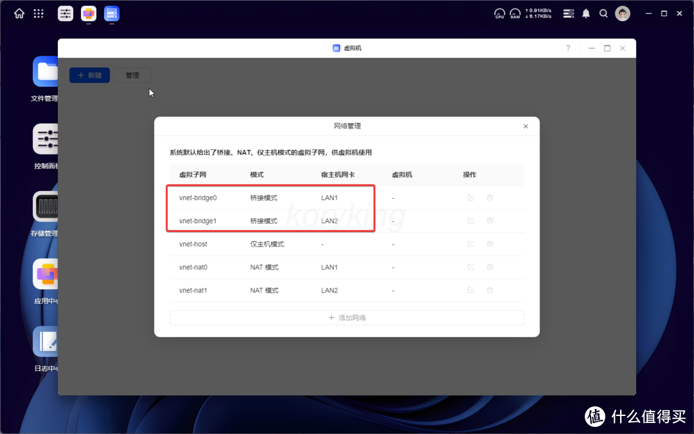Click the home icon in the taskbar
694x434 pixels.
pos(19,13)
